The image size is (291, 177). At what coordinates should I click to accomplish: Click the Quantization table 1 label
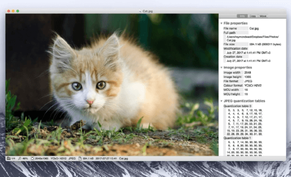coord(237,138)
